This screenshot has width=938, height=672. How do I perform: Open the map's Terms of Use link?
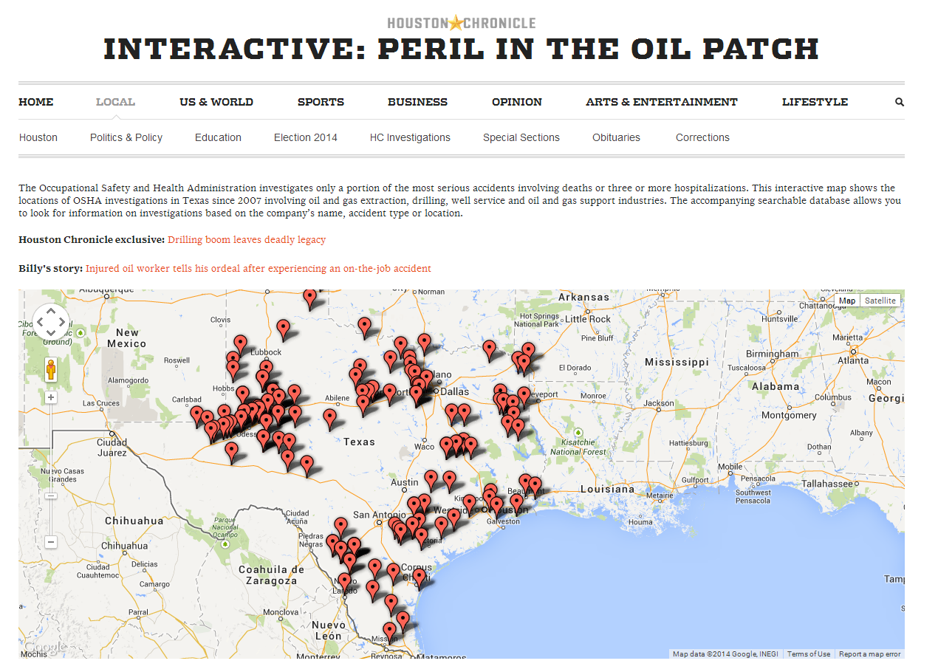point(808,654)
